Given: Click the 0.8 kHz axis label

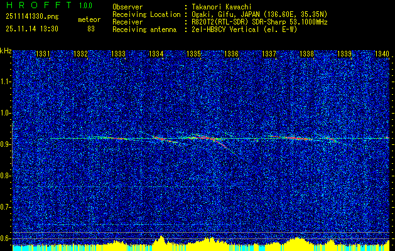Looking at the screenshot, I should click(x=5, y=176).
